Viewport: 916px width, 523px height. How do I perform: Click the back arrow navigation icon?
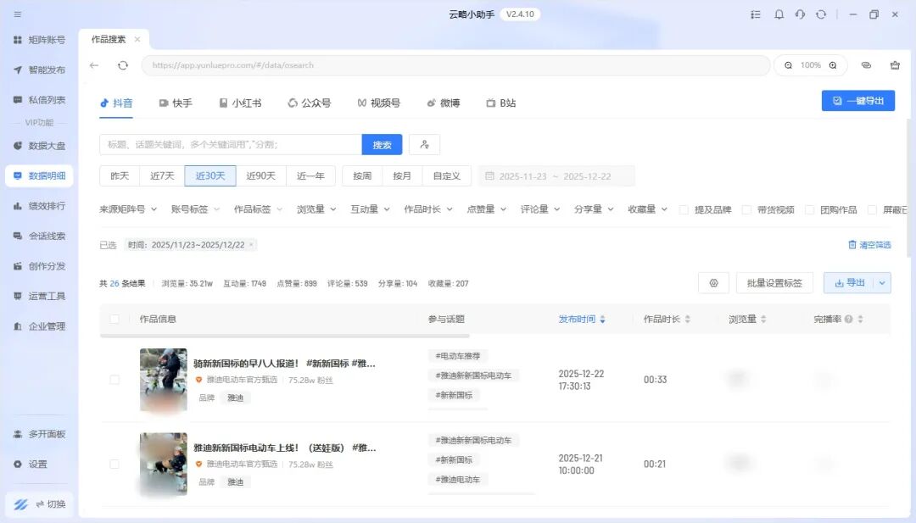tap(94, 65)
